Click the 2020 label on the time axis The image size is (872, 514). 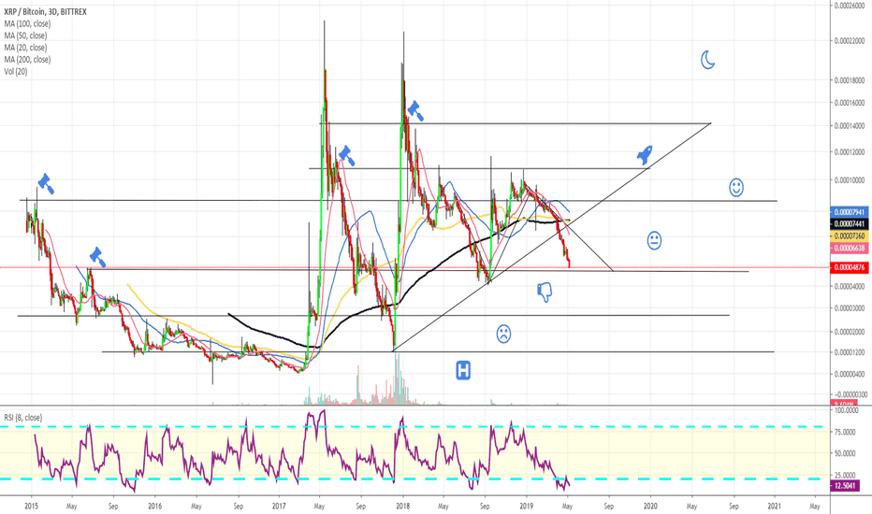coord(650,507)
